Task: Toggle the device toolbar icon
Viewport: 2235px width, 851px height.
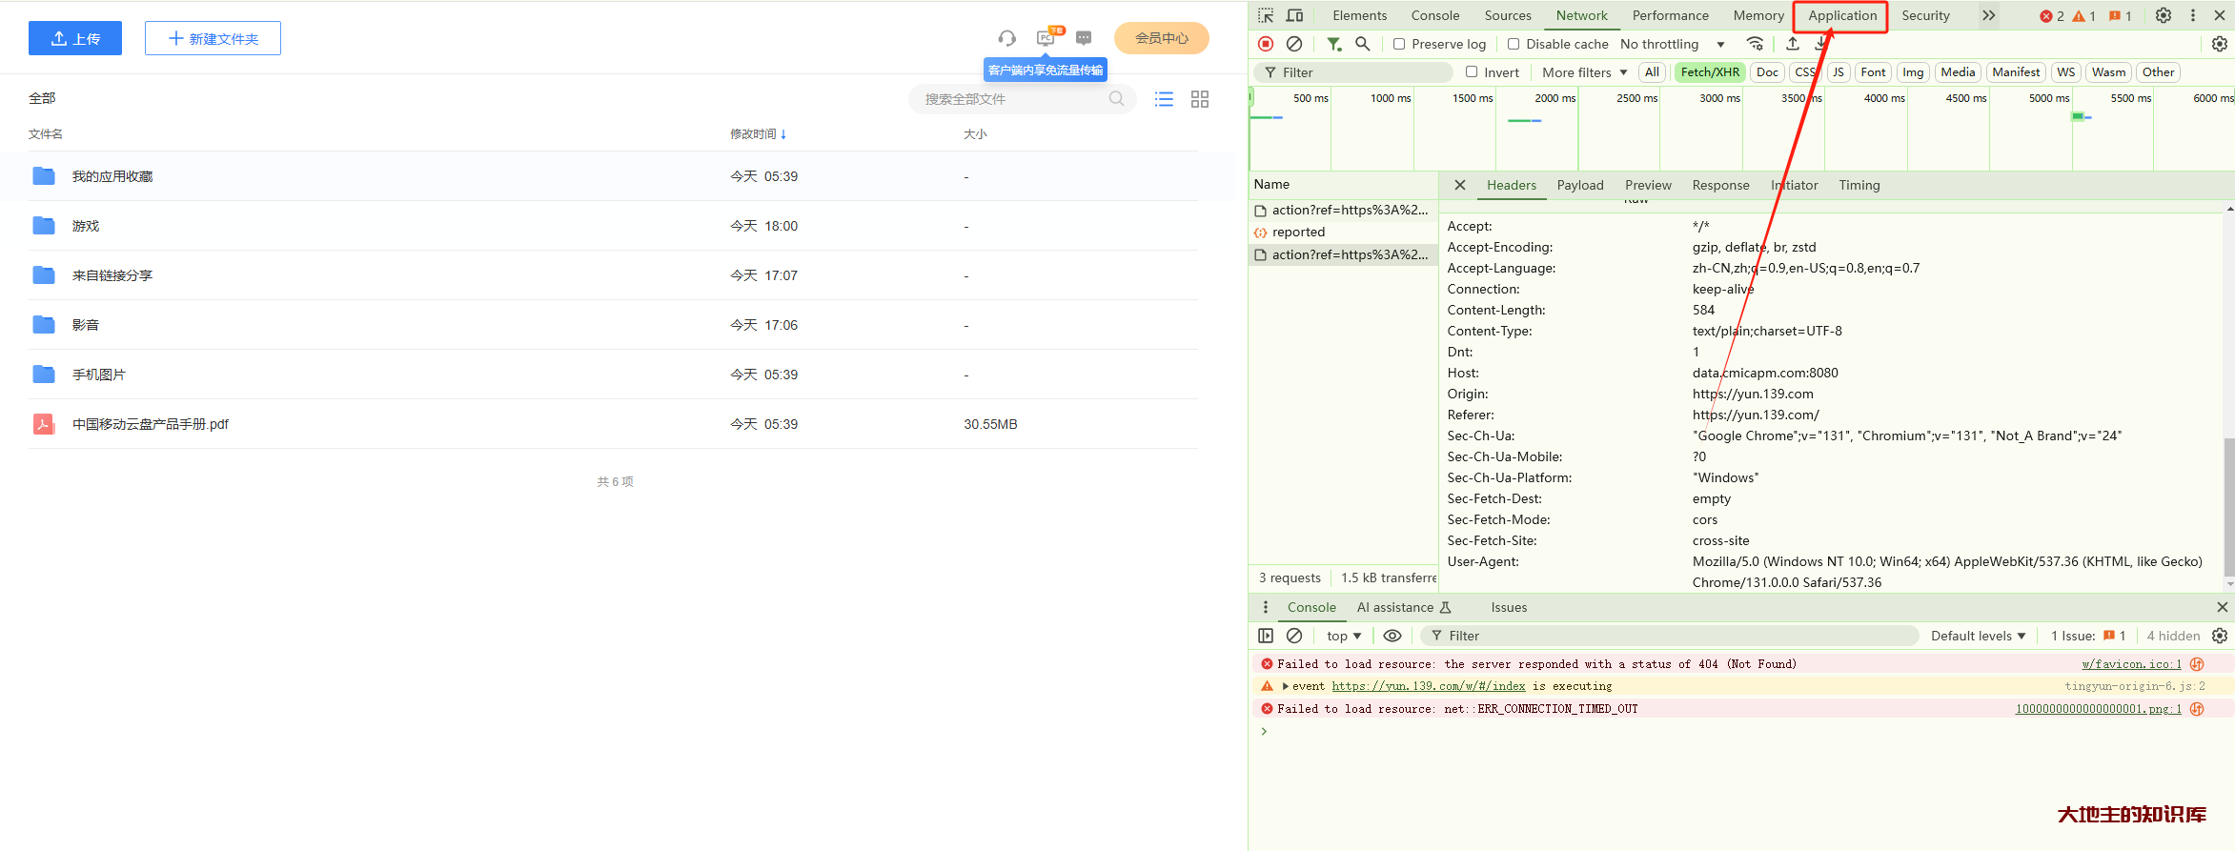Action: pos(1294,15)
